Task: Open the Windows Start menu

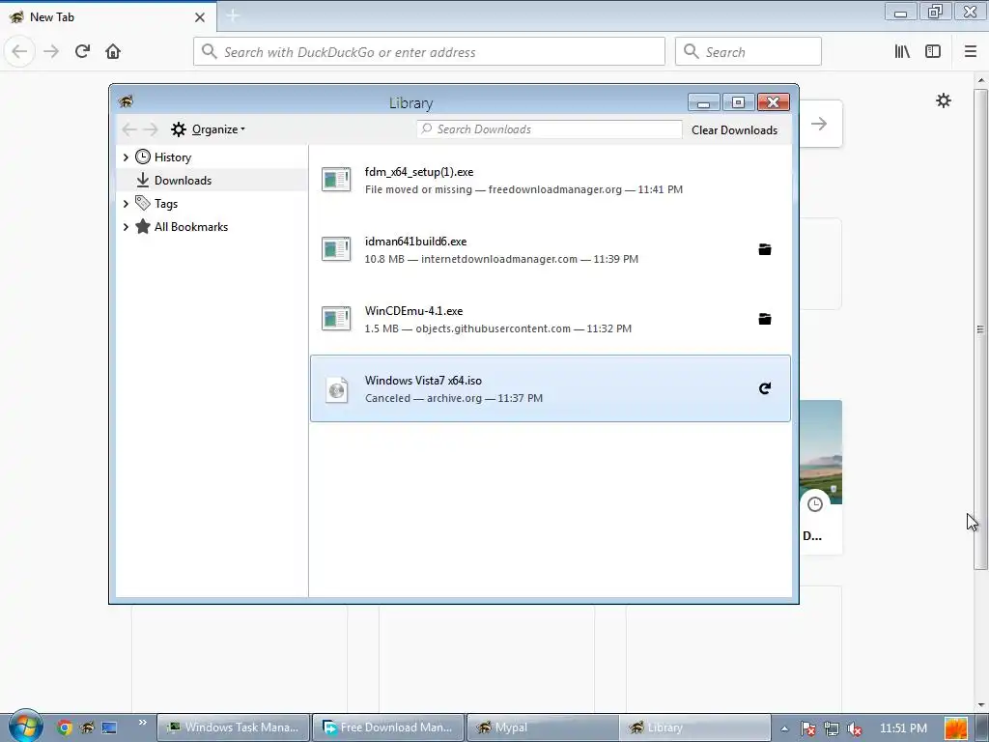Action: coord(26,727)
